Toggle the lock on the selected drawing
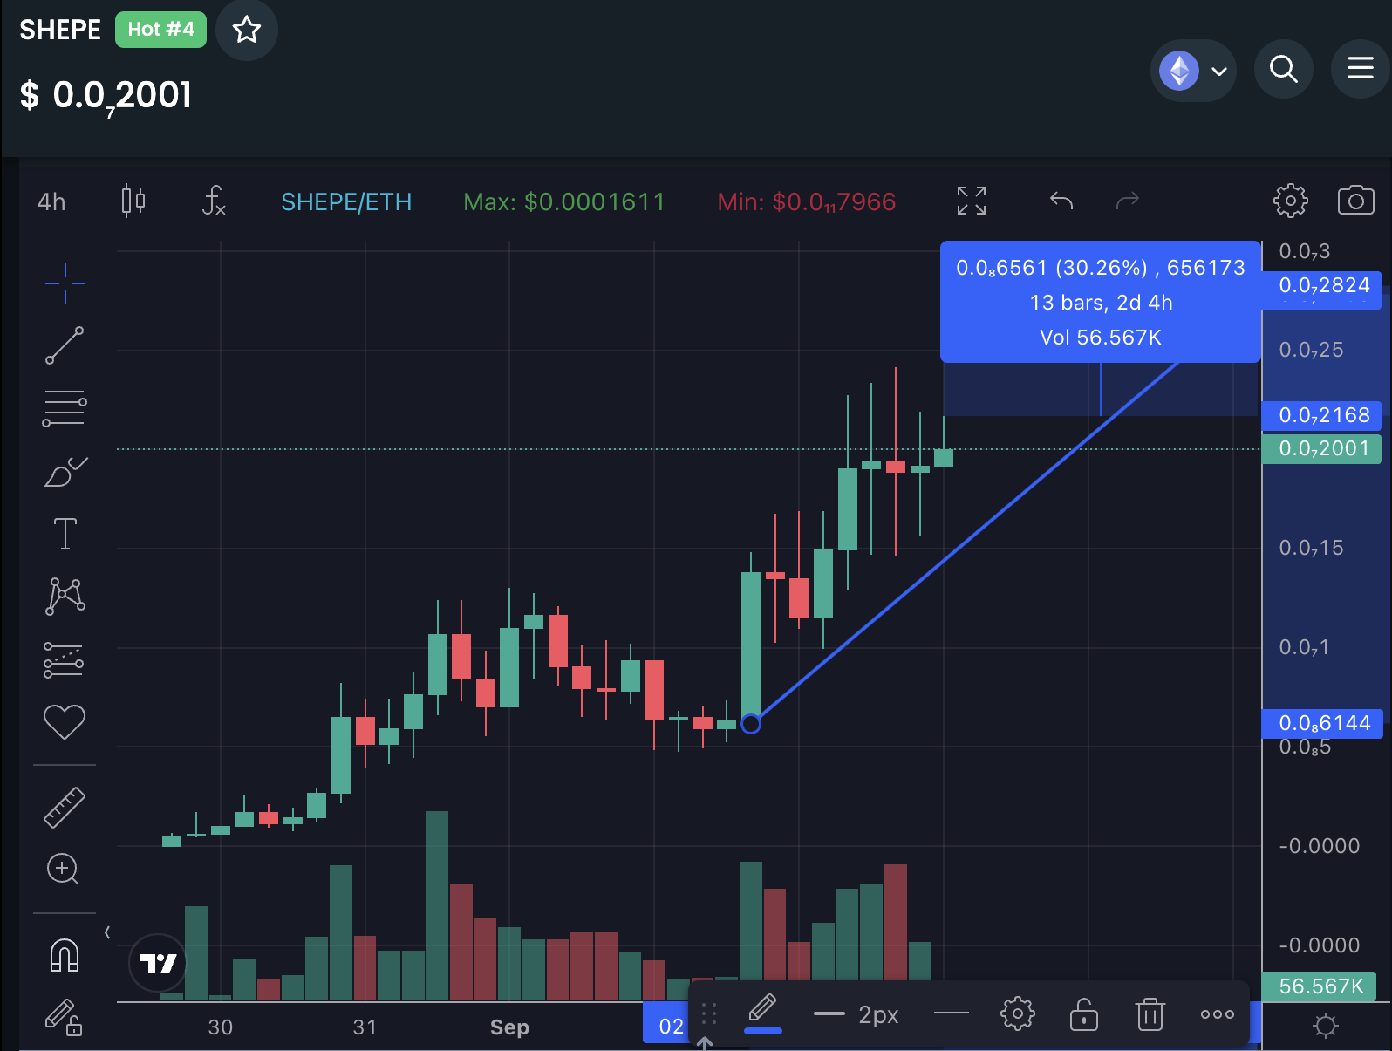 1084,1013
